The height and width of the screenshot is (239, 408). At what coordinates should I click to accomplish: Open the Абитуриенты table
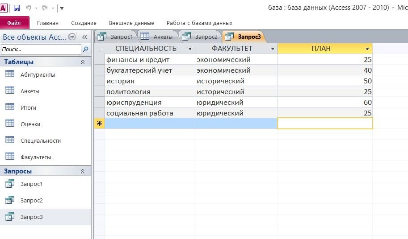pos(38,75)
